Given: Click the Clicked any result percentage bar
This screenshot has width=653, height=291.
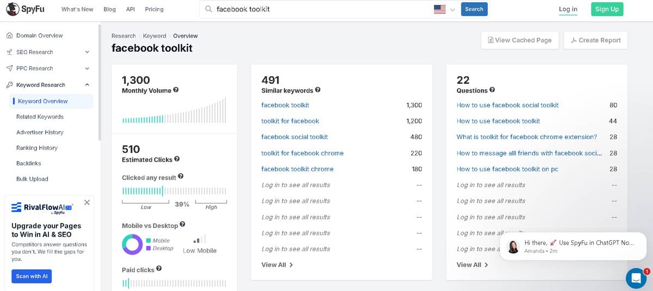Looking at the screenshot, I should (174, 191).
